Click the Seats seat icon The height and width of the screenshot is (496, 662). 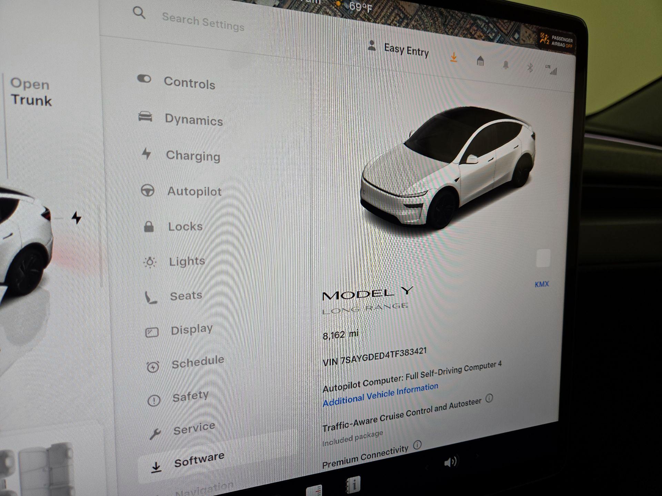(150, 297)
